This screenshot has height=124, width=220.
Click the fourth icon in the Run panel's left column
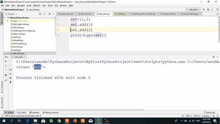[x=6, y=75]
